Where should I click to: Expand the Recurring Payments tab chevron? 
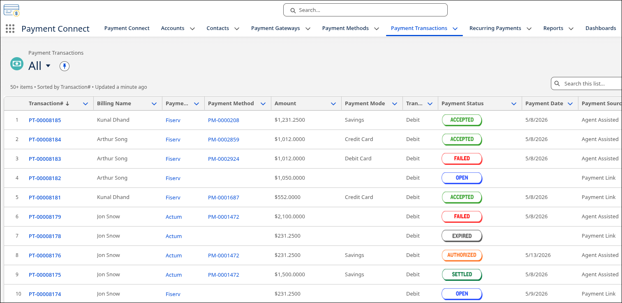pos(529,29)
